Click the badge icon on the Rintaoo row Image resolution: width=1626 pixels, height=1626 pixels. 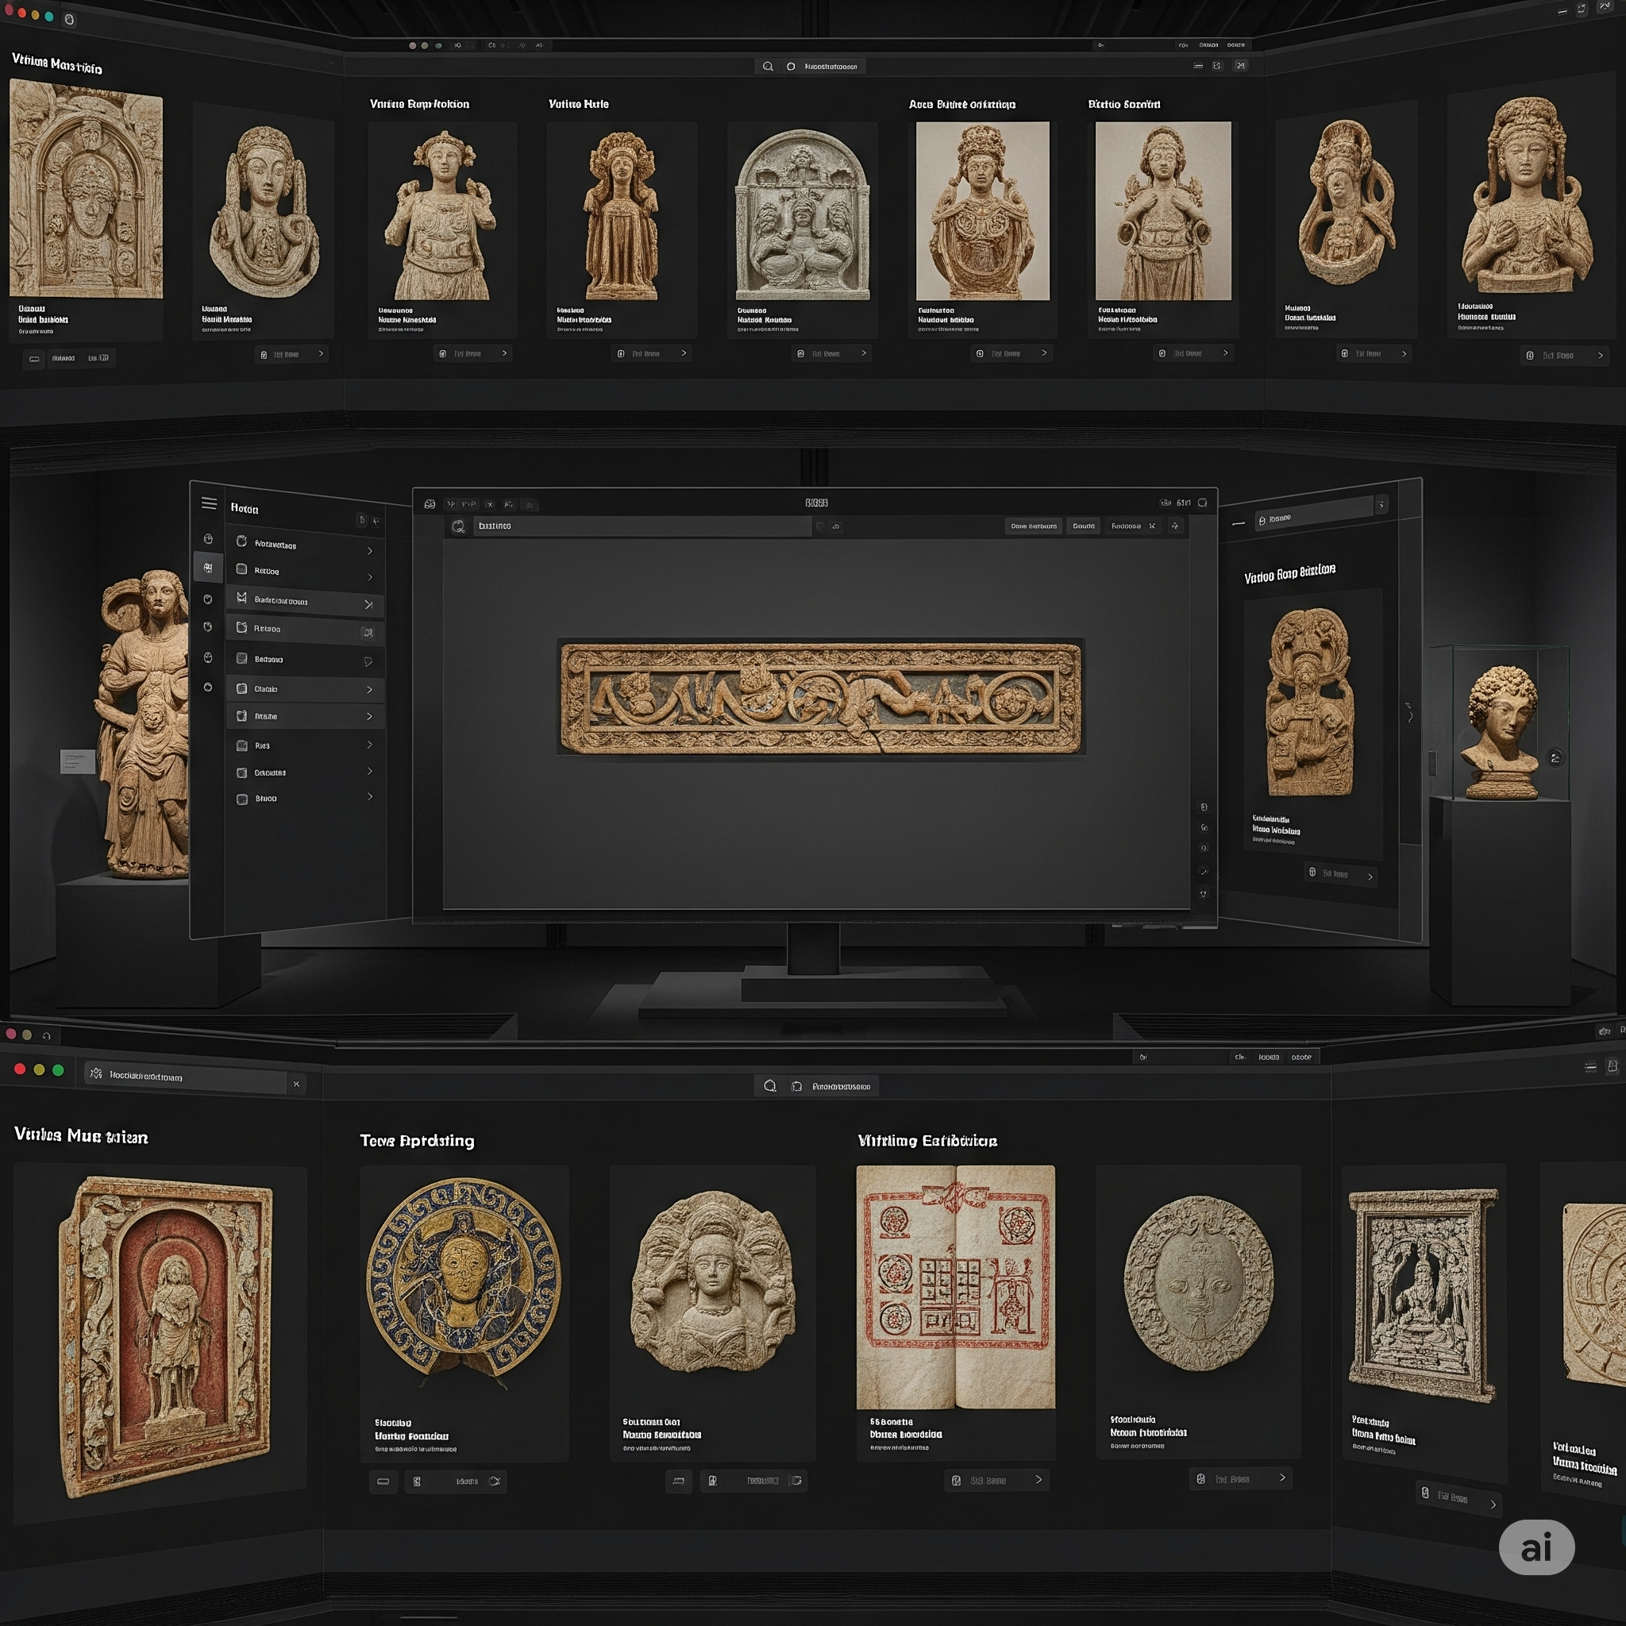(x=368, y=633)
